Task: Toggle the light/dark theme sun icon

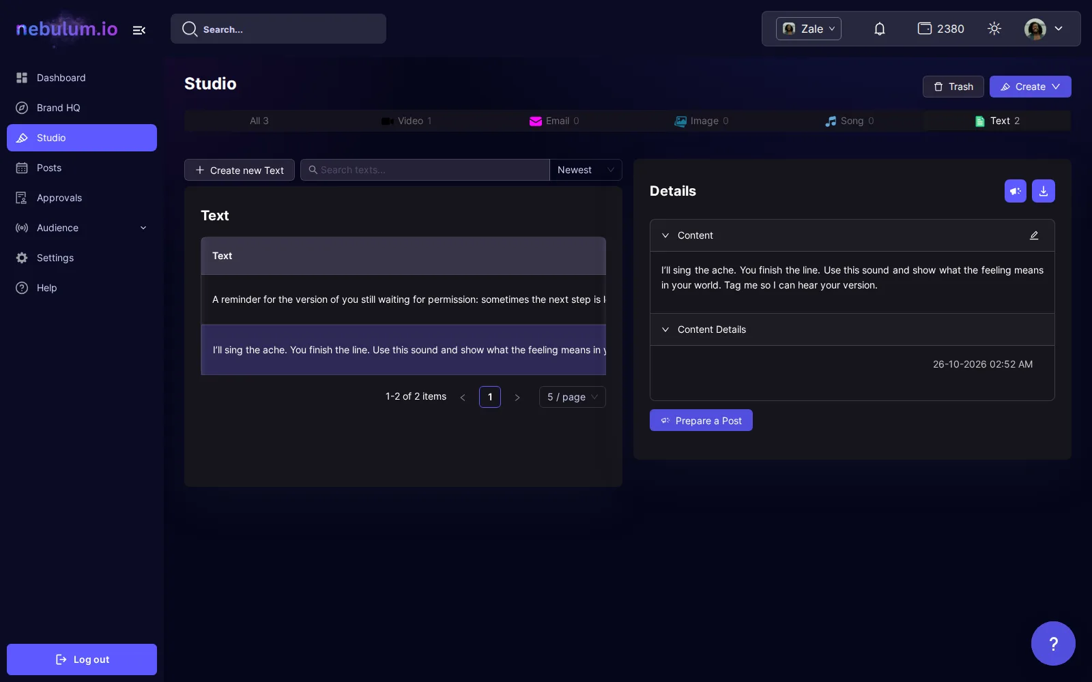Action: [x=994, y=29]
